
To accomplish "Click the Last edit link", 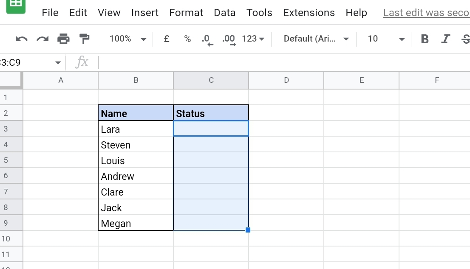I will point(425,13).
